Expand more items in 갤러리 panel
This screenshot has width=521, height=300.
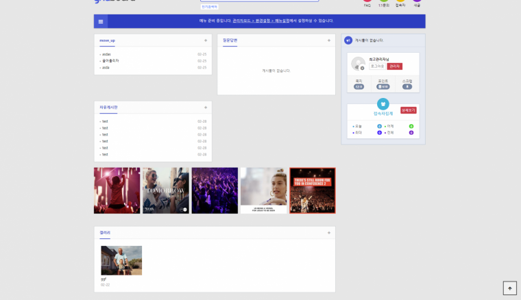(x=329, y=233)
